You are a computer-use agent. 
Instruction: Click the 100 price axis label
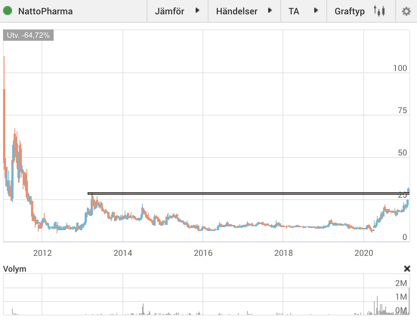(x=400, y=68)
